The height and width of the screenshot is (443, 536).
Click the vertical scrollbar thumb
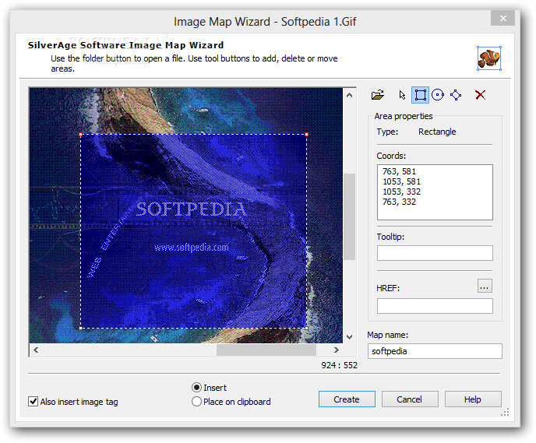click(349, 216)
